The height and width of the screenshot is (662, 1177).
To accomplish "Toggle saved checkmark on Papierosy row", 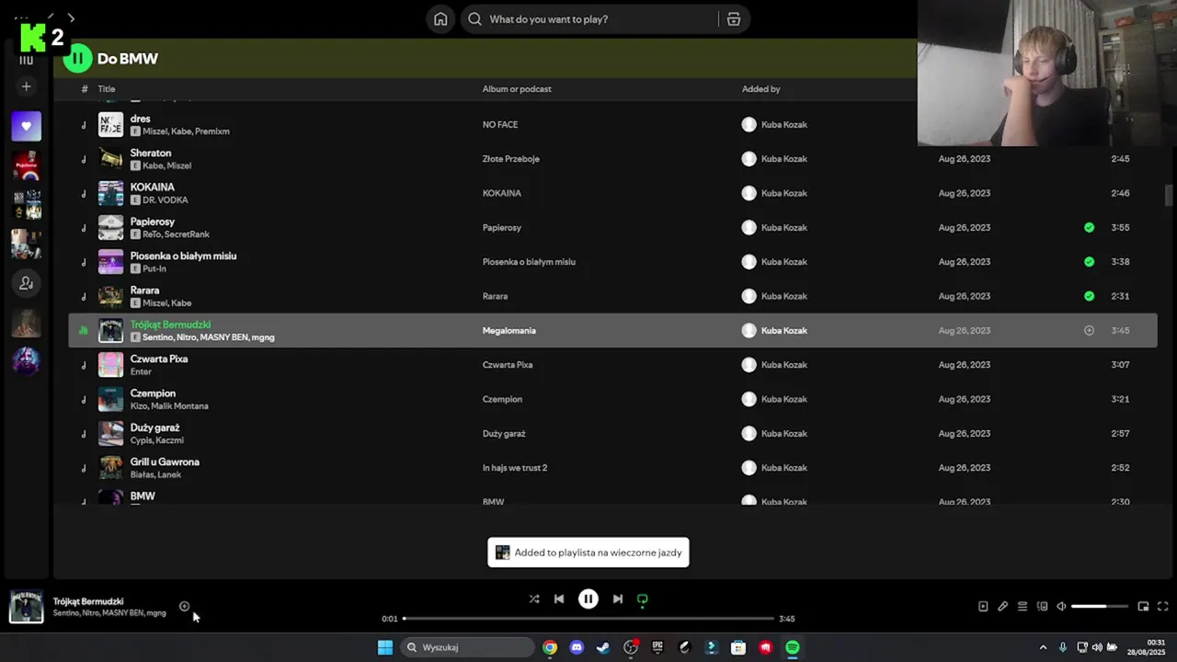I will [x=1089, y=227].
